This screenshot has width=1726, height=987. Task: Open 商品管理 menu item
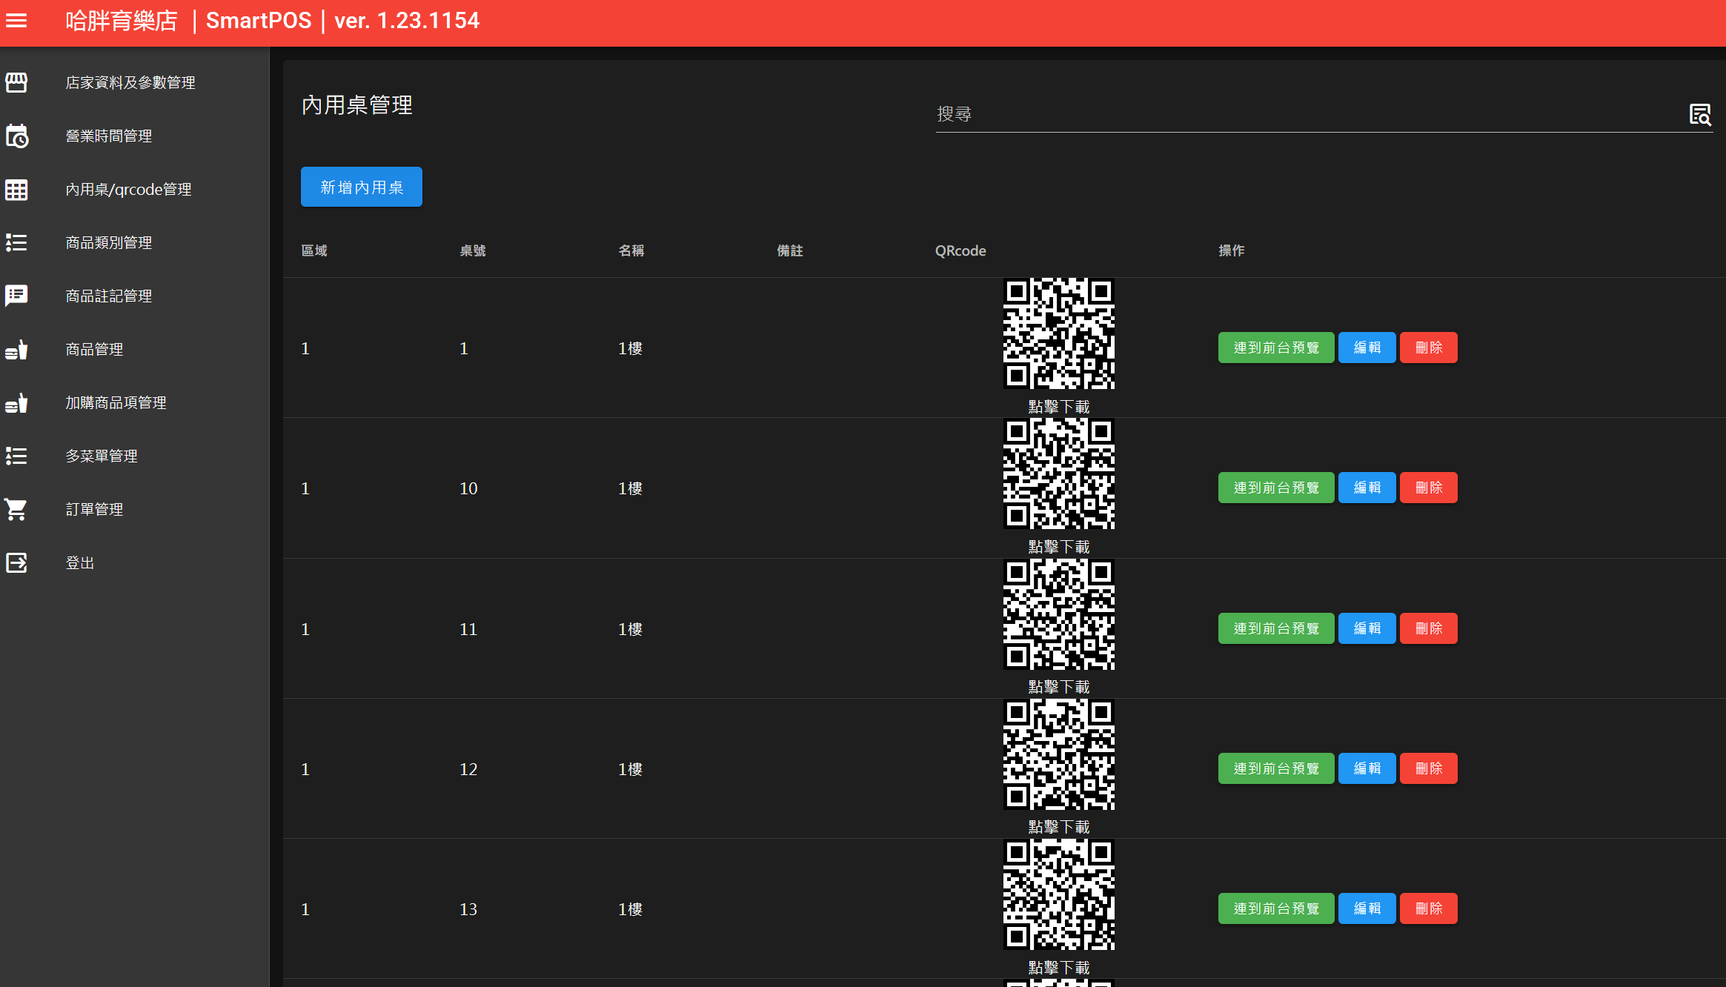click(134, 349)
